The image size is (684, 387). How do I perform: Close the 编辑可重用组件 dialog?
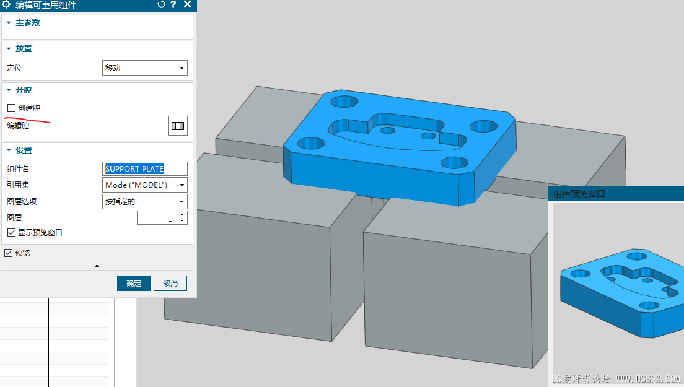point(187,4)
